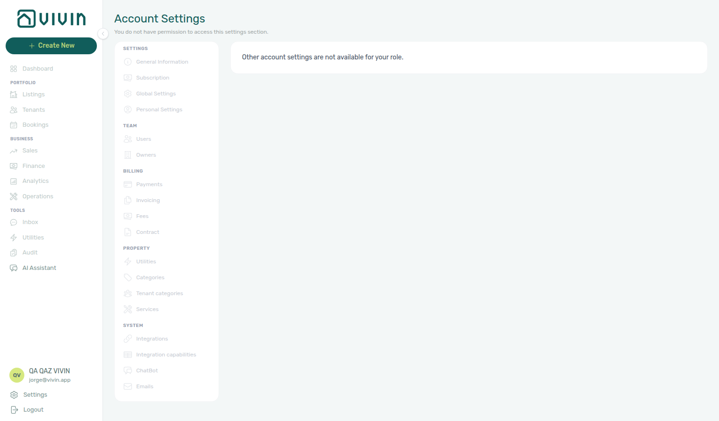Click the Dashboard grid icon
This screenshot has width=719, height=421.
pyautogui.click(x=14, y=69)
